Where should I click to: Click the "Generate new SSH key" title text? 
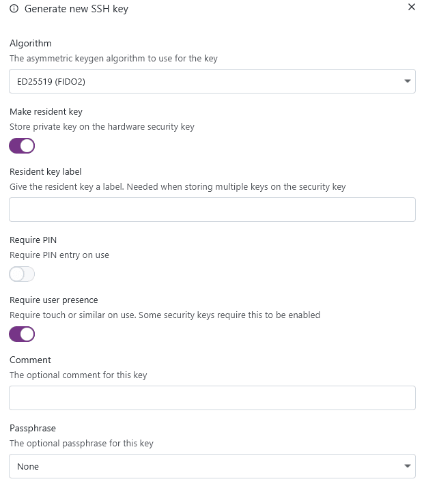[76, 9]
